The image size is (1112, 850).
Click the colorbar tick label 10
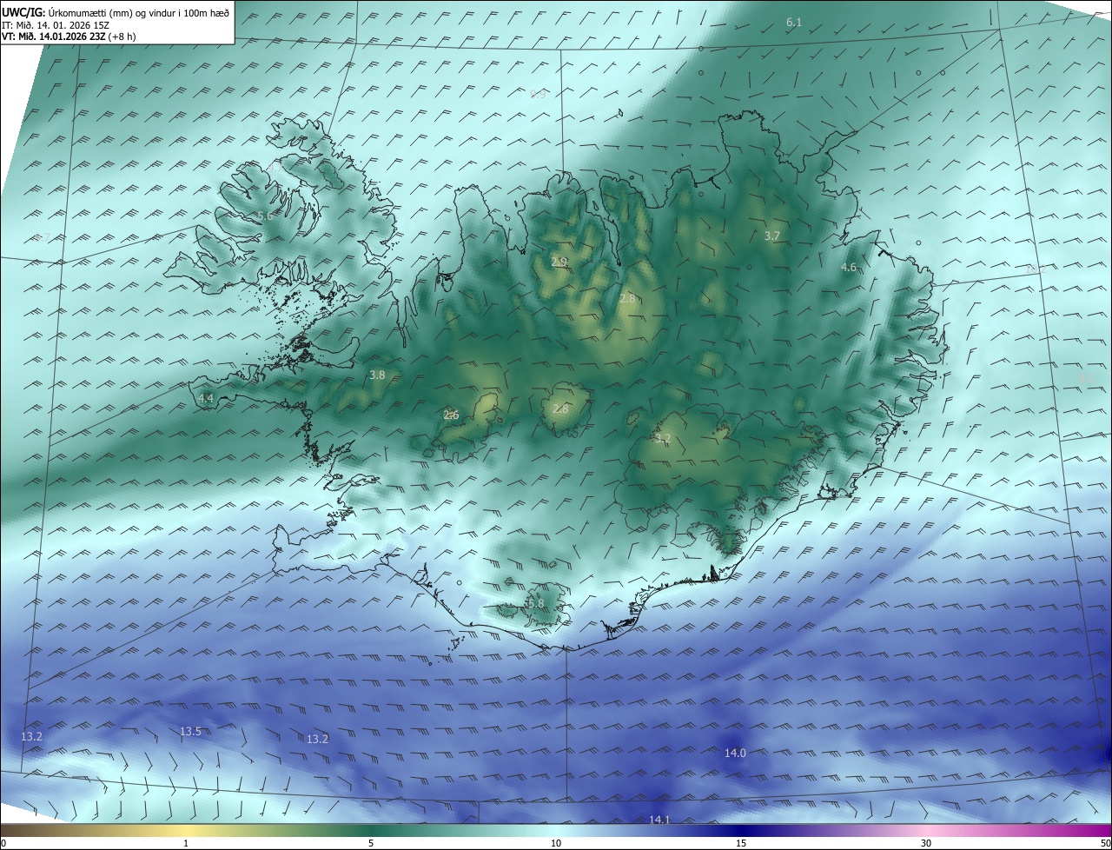pos(556,843)
